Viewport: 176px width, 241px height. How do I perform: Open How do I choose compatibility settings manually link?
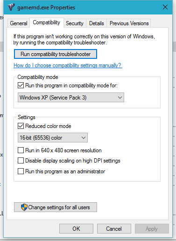(68, 65)
